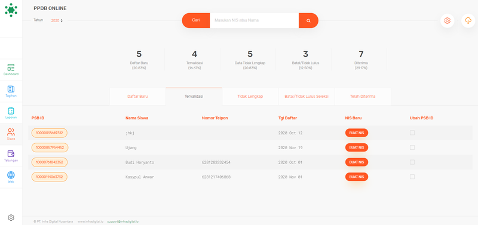Select the Tervalidasi tab
Screen dimensions: 478x225
[x=194, y=96]
